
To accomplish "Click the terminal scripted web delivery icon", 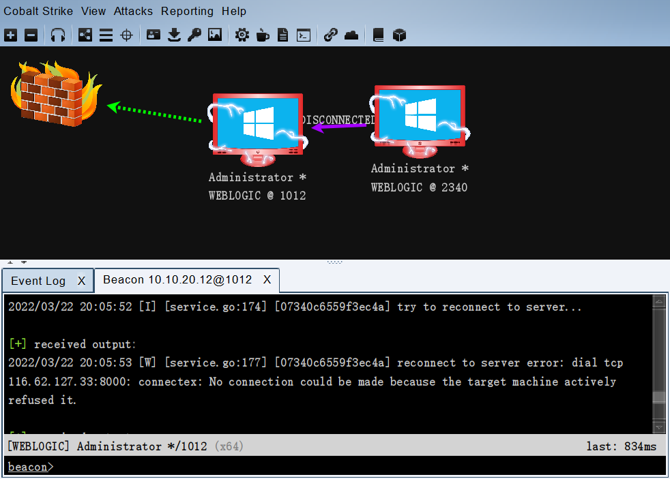I will click(304, 35).
